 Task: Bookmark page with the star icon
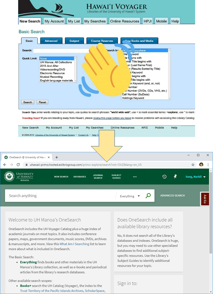coord(193,165)
